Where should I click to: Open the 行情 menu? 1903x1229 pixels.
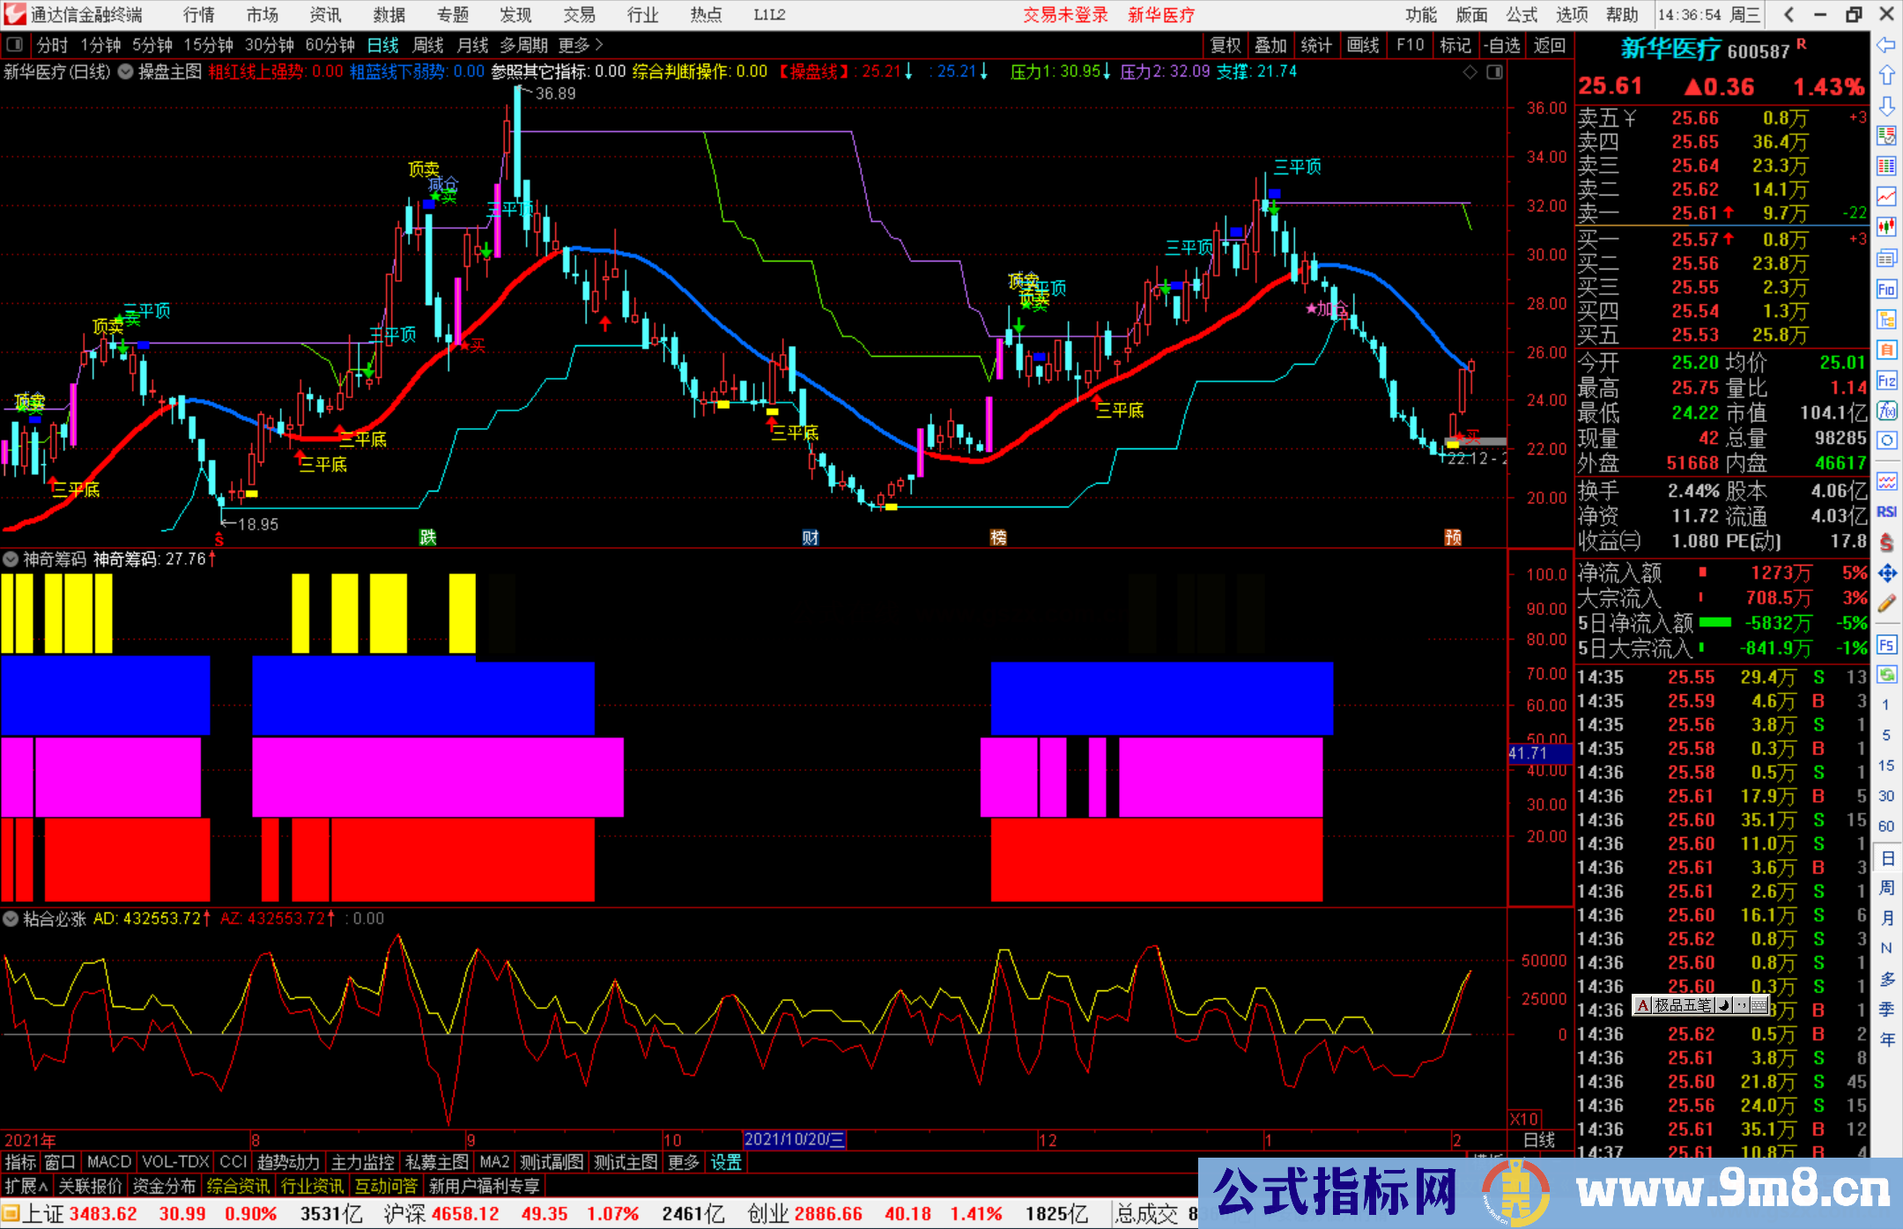click(198, 15)
